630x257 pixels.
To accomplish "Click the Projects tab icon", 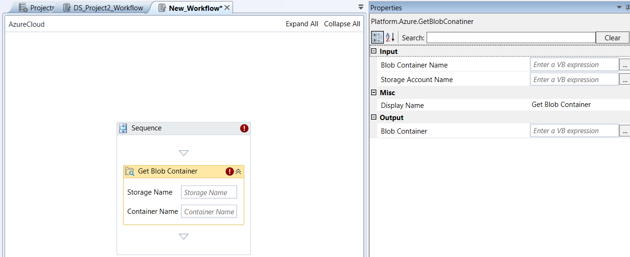I will [x=23, y=8].
